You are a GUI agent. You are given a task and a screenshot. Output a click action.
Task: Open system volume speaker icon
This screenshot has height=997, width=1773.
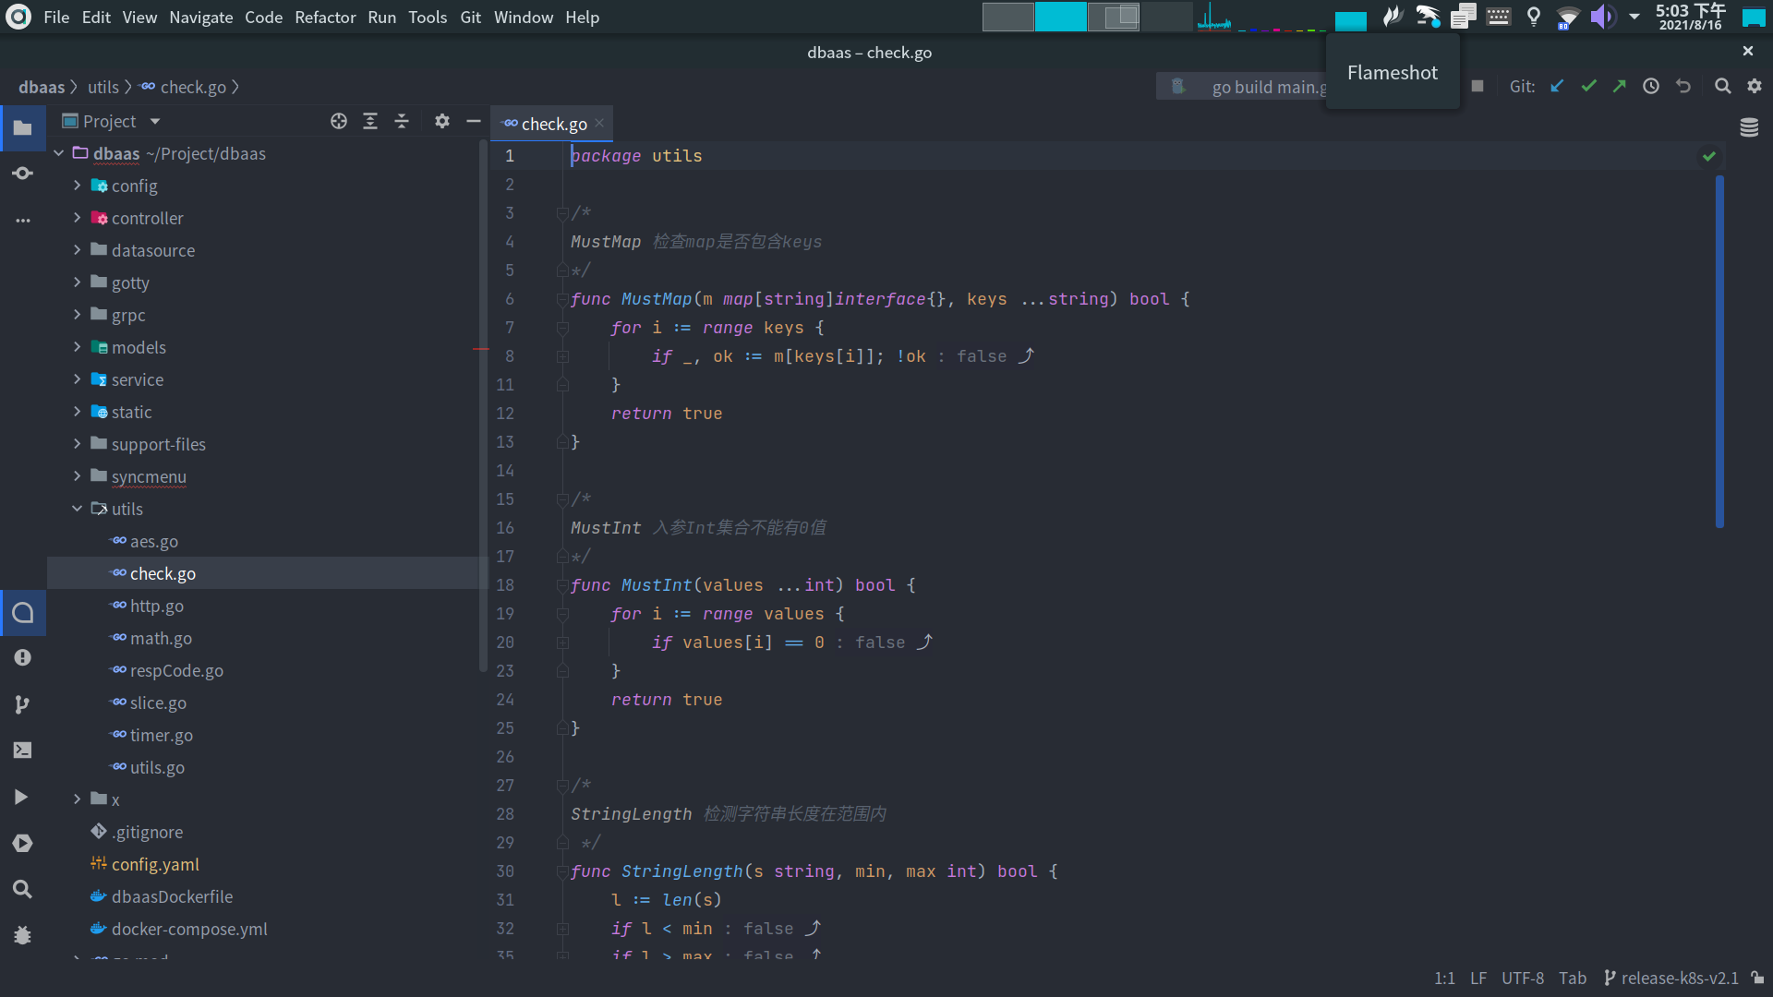1603,16
